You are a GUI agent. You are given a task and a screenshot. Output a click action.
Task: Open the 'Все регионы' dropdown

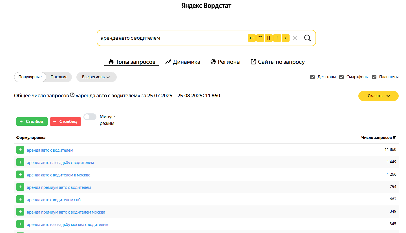[96, 77]
